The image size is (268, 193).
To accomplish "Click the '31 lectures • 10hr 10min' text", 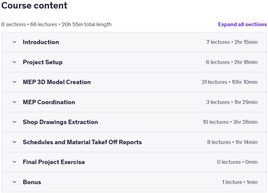I will click(229, 82).
